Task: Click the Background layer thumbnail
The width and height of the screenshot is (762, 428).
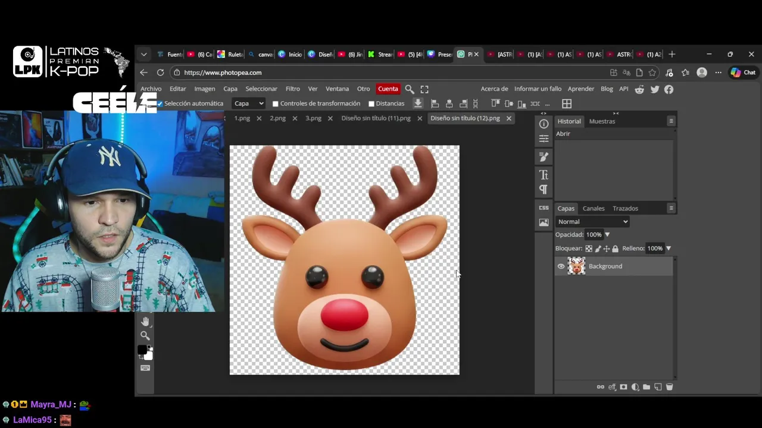Action: click(x=576, y=266)
